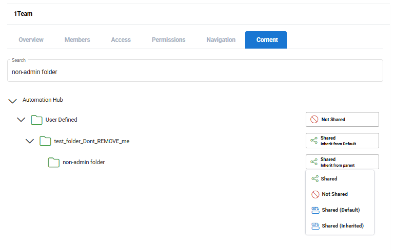This screenshot has height=250, width=395.
Task: Click the Search input field
Action: [x=195, y=72]
